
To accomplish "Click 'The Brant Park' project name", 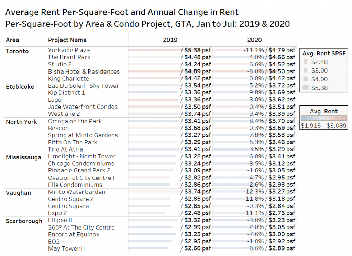I will (x=69, y=57).
